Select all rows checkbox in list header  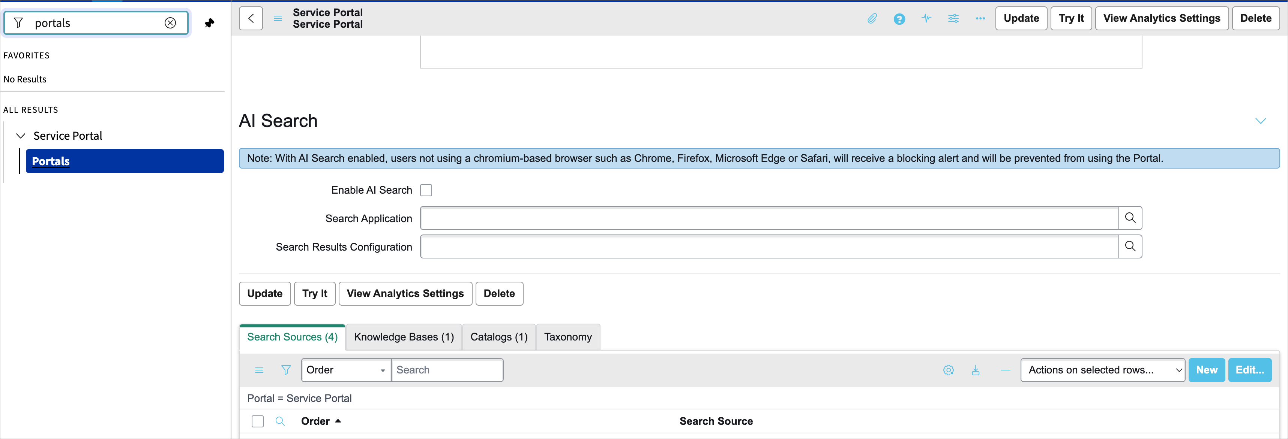click(x=258, y=421)
